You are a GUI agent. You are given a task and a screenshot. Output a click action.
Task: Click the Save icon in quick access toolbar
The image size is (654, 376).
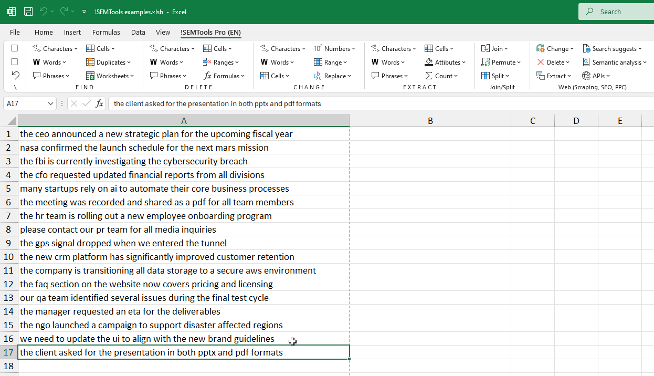point(28,12)
